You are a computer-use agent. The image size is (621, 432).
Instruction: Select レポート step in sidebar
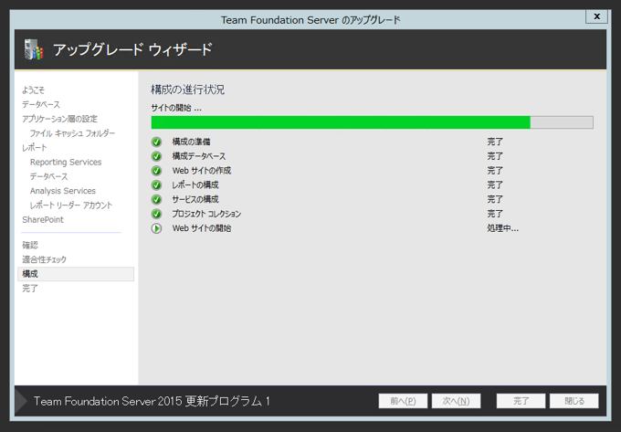(x=35, y=148)
